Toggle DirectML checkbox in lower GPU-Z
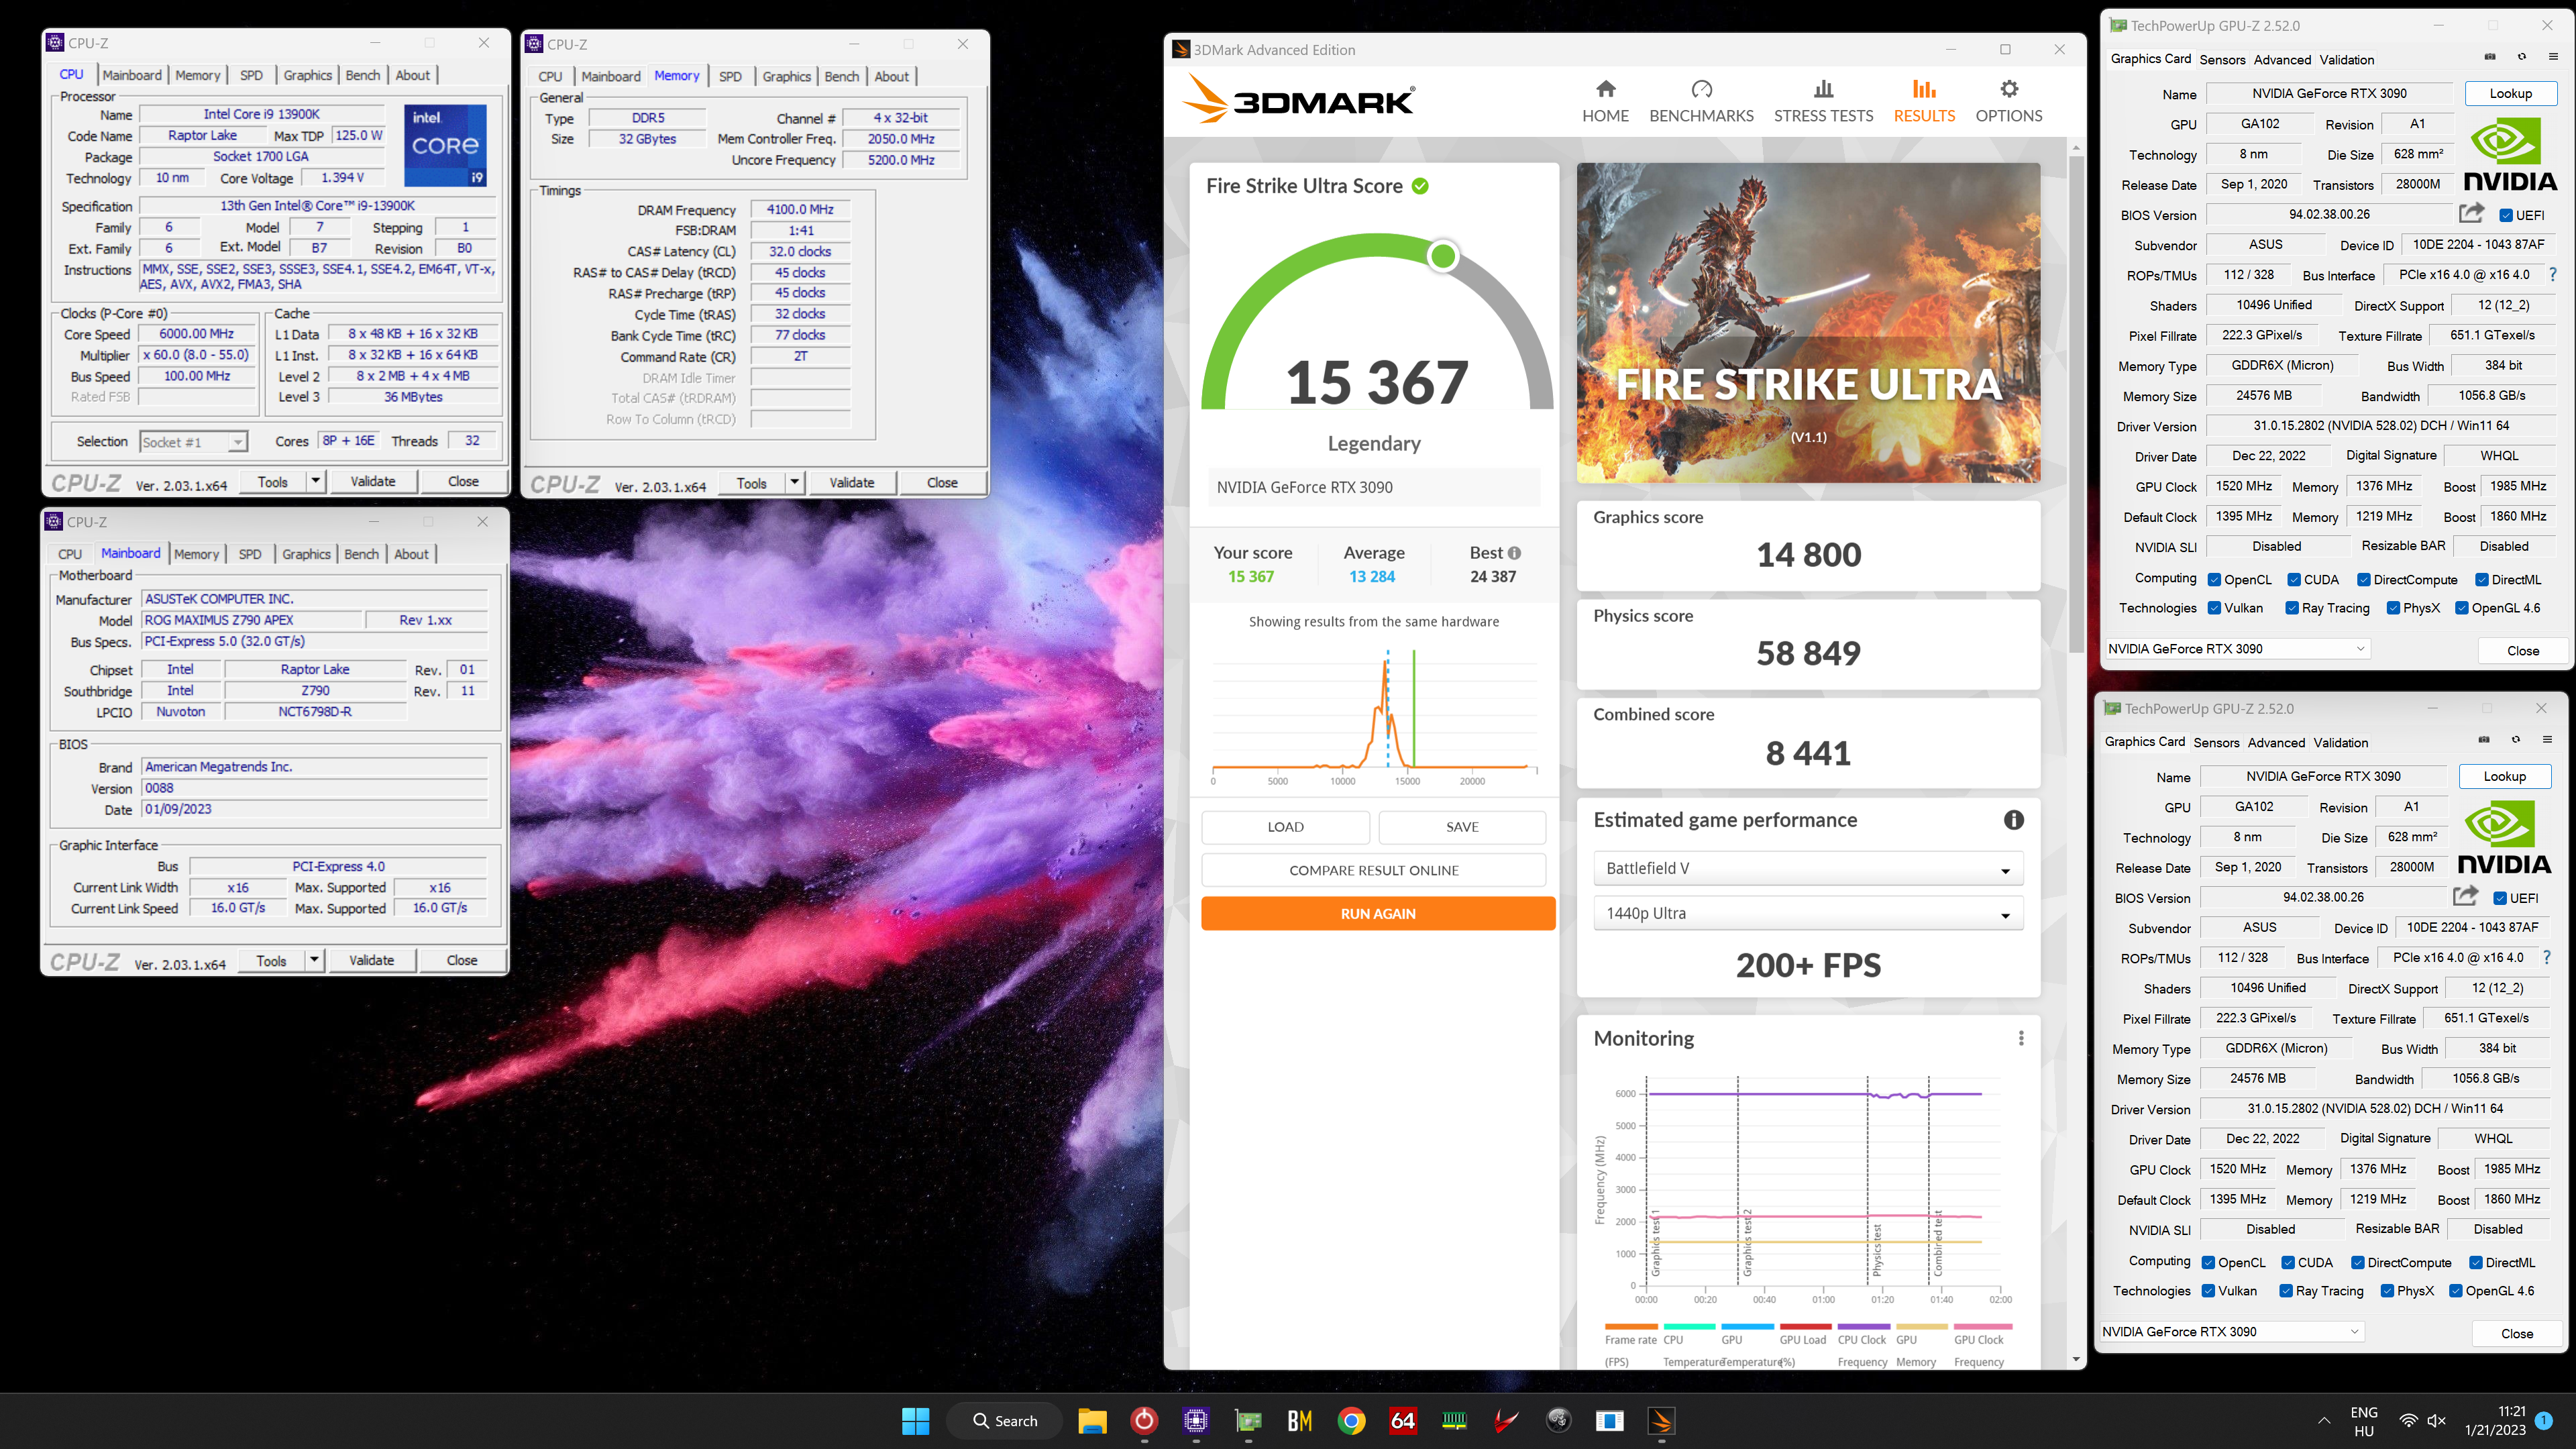This screenshot has width=2576, height=1449. click(2476, 1263)
